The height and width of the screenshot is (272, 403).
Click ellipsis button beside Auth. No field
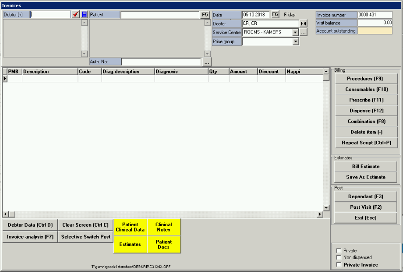tap(206, 62)
